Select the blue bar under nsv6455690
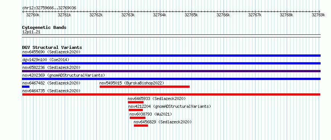The image size is (331, 140). coord(171,56)
